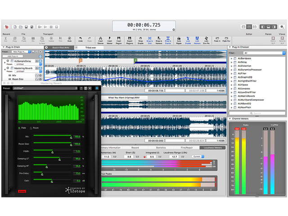The width and height of the screenshot is (288, 216).
Task: Open the Views gear menu
Action: tap(282, 27)
